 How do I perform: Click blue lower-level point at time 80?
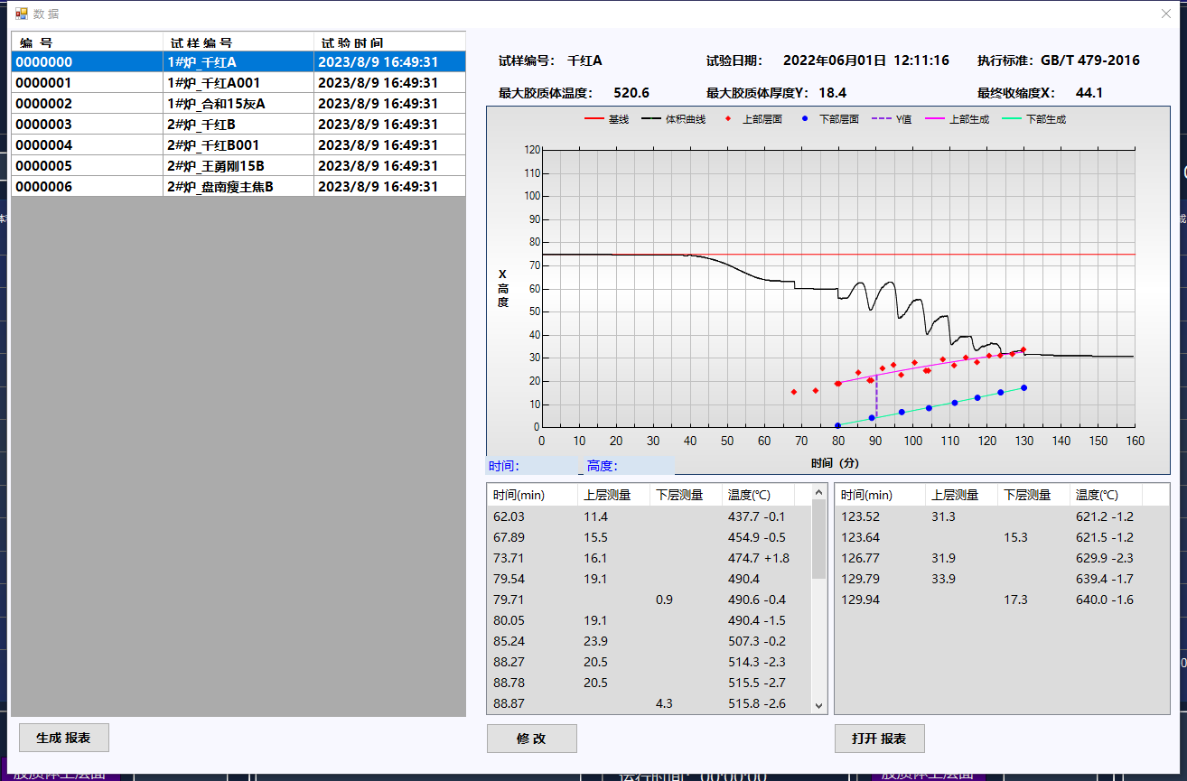click(837, 425)
